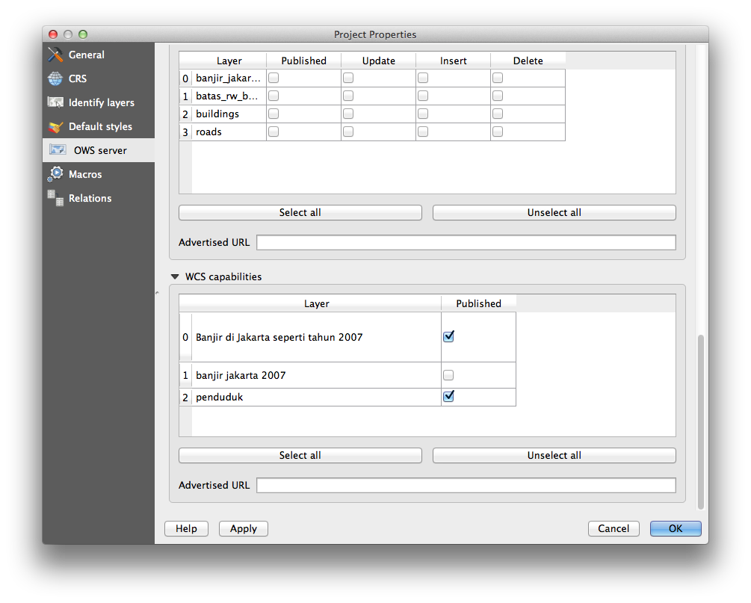Click the Macros gear icon

pyautogui.click(x=55, y=174)
